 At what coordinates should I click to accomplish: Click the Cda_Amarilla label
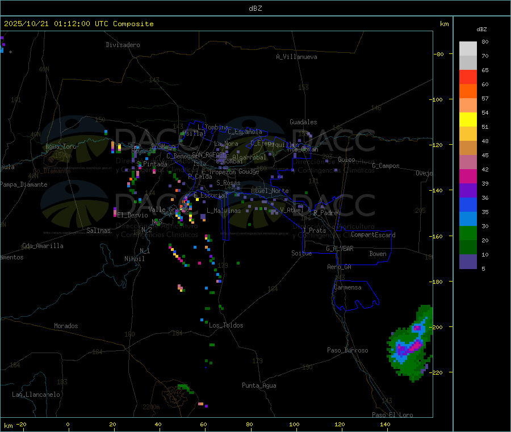click(x=43, y=246)
